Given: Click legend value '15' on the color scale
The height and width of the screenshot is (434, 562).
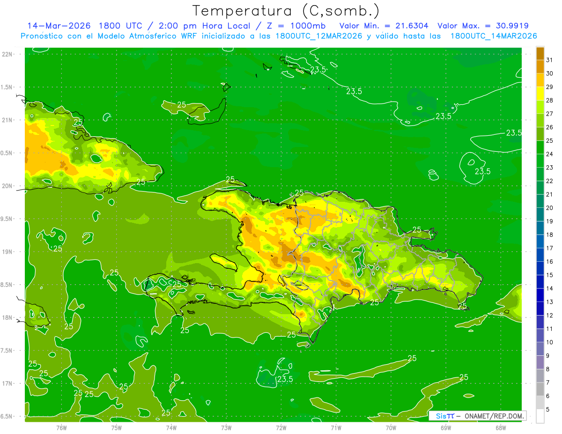Looking at the screenshot, I should (x=550, y=275).
